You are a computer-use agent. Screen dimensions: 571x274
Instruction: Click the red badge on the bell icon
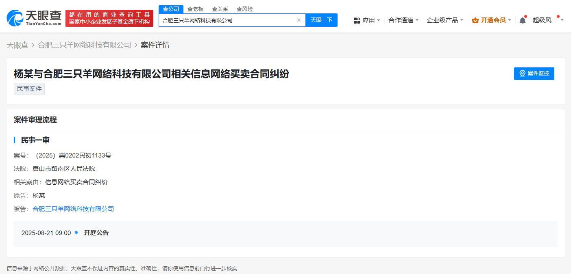[x=526, y=16]
